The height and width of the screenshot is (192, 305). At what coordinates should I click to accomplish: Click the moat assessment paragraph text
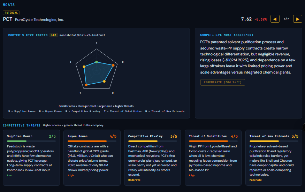247,57
